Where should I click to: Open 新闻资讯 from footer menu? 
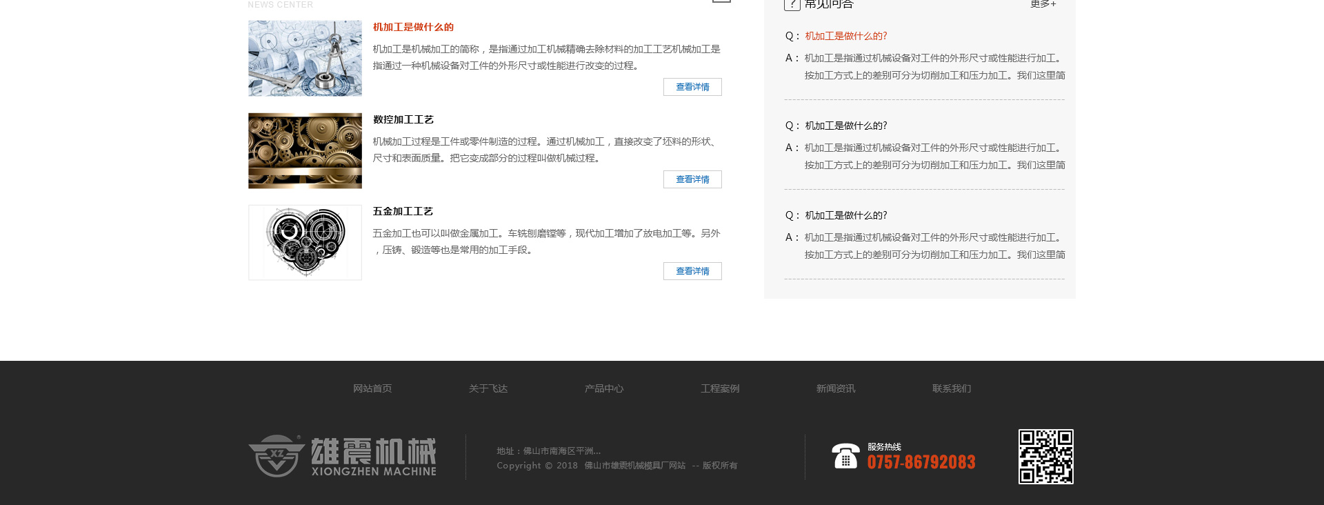click(x=836, y=388)
